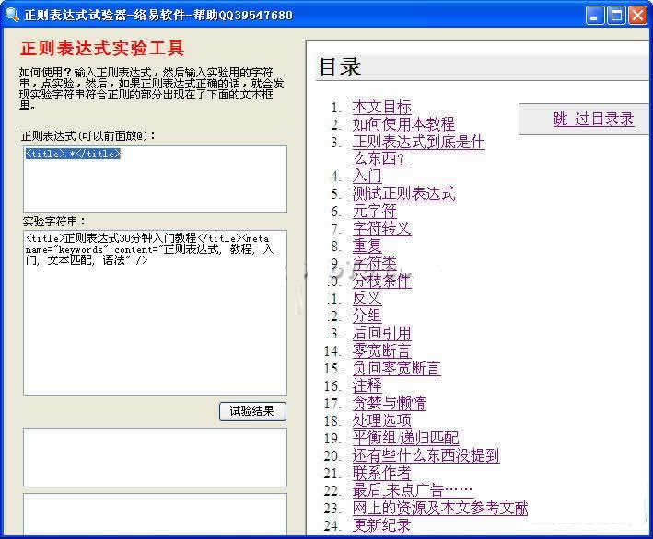
Task: Open the 分枝条件 link
Action: tap(382, 281)
